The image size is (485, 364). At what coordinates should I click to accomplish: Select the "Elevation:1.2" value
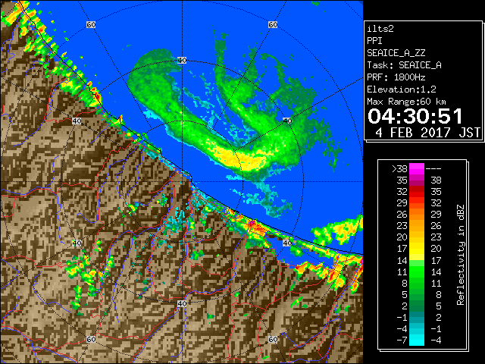click(x=402, y=89)
